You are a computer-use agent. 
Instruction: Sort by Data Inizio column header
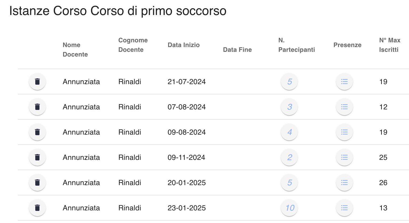(x=184, y=45)
